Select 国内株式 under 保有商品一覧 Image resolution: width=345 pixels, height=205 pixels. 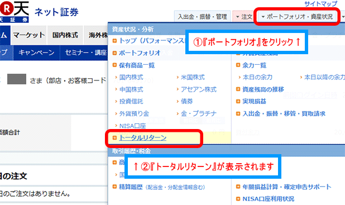point(131,77)
